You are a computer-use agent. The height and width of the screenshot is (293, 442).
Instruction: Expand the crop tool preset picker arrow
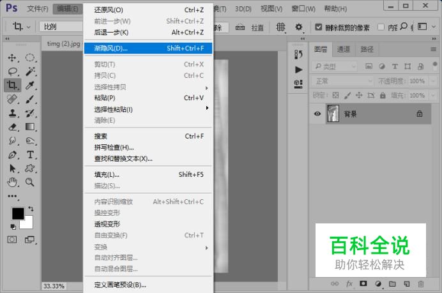tap(29, 27)
